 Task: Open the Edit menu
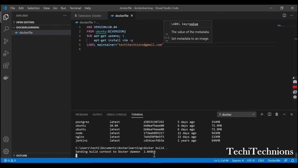click(x=21, y=8)
